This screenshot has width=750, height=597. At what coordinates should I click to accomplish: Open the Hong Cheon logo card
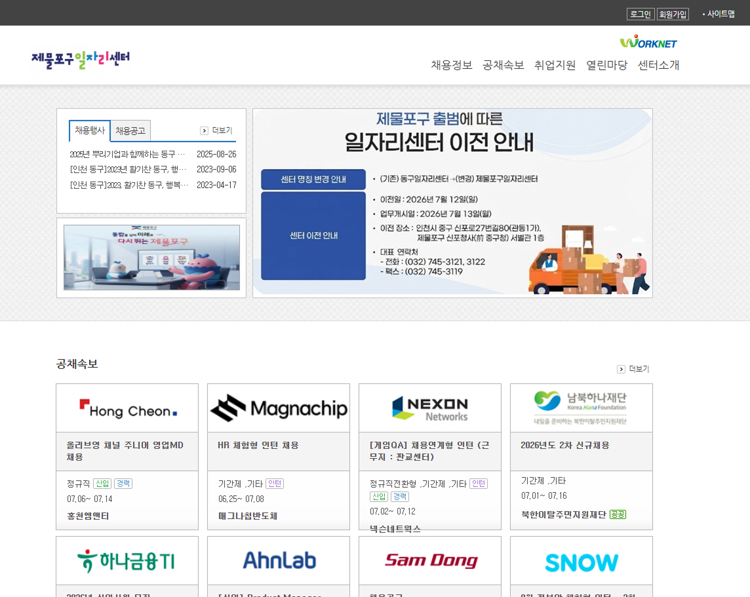pyautogui.click(x=127, y=408)
